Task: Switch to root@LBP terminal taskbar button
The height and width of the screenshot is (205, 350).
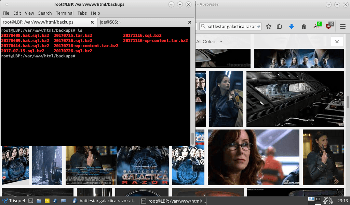Action: click(174, 201)
